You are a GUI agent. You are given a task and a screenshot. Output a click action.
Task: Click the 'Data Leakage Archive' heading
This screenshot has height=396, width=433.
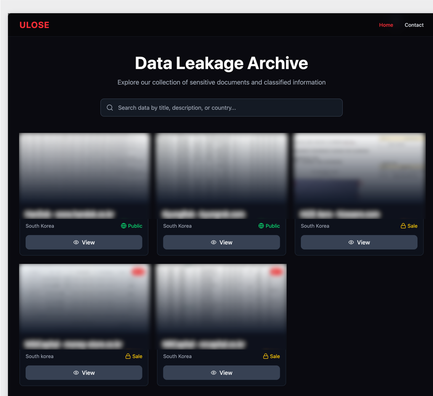tap(221, 63)
